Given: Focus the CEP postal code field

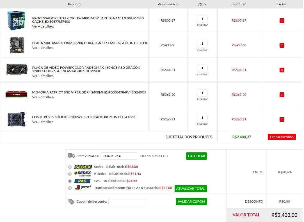Looking at the screenshot, I should click(x=119, y=156).
